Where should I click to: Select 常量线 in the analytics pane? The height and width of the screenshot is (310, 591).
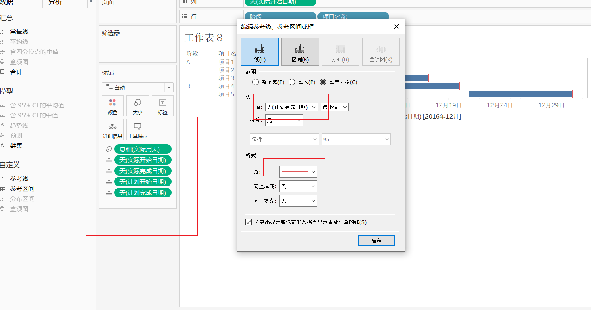point(19,32)
